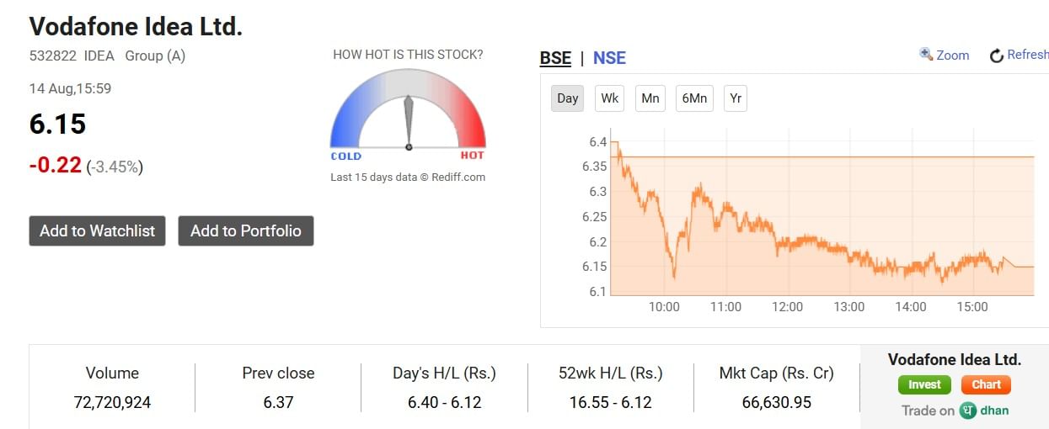Viewport: 1049px width, 429px height.
Task: Click the Zoom magnifier icon
Action: point(926,54)
